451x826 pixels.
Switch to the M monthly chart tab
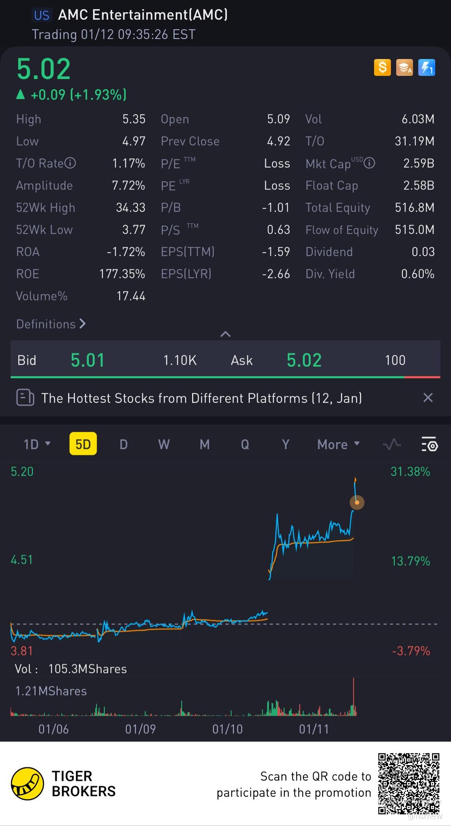coord(204,444)
